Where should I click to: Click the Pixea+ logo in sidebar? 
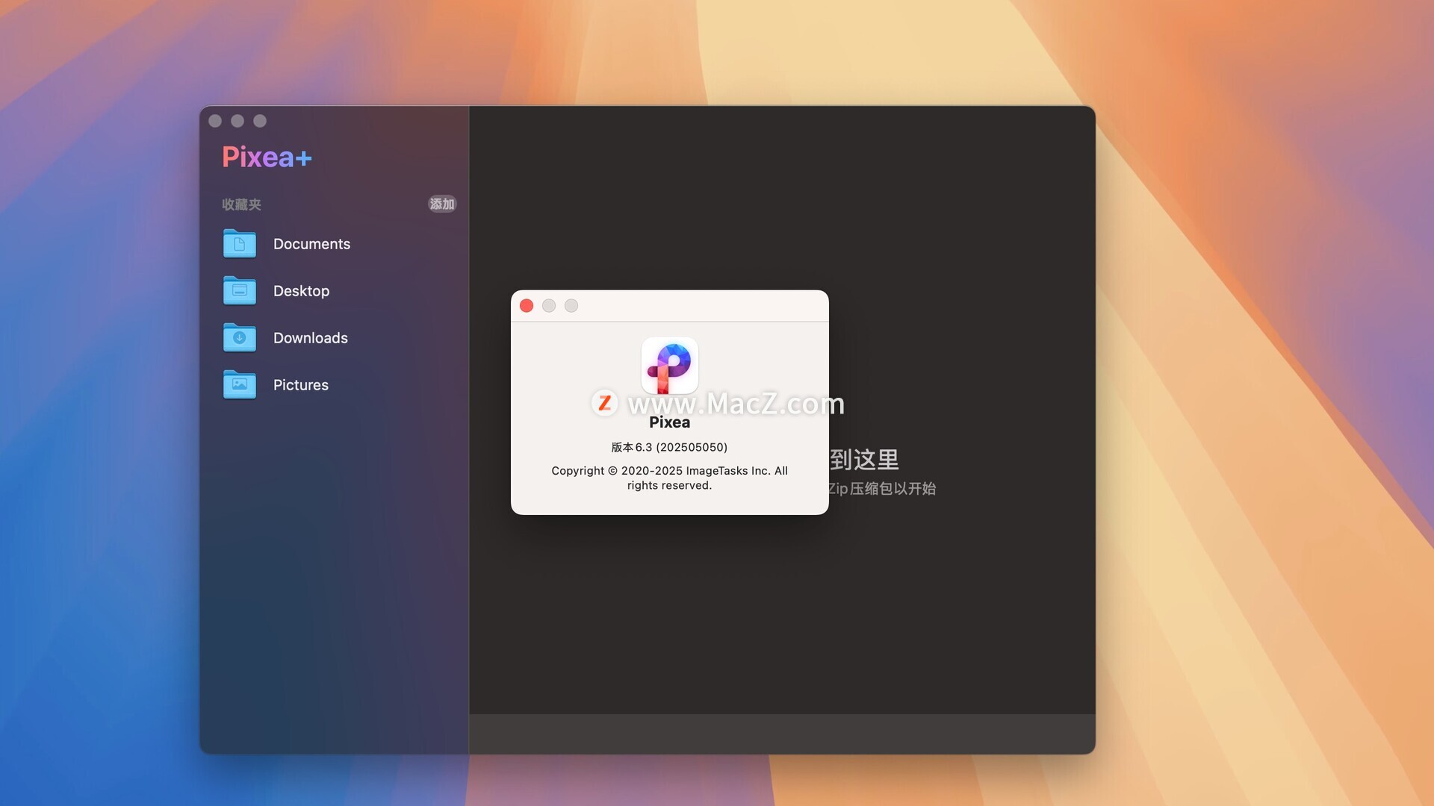pyautogui.click(x=267, y=157)
